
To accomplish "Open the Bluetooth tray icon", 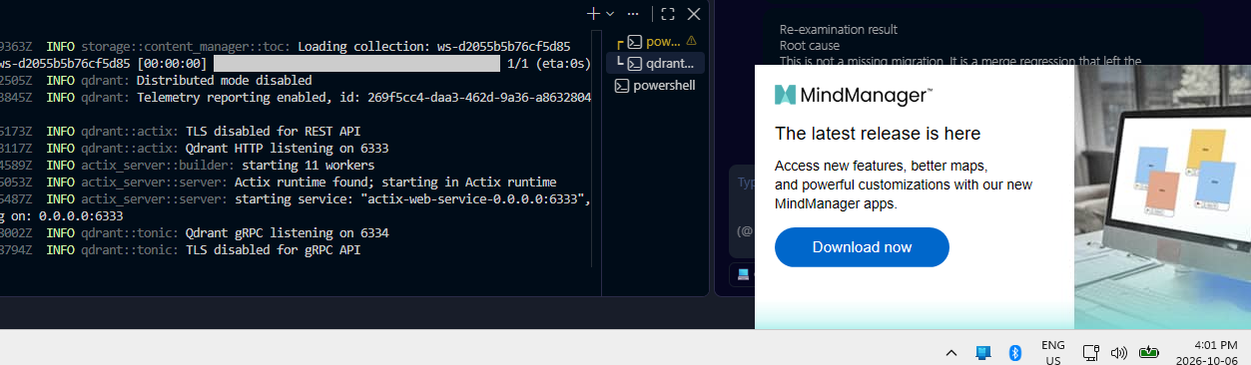I will [x=1015, y=352].
